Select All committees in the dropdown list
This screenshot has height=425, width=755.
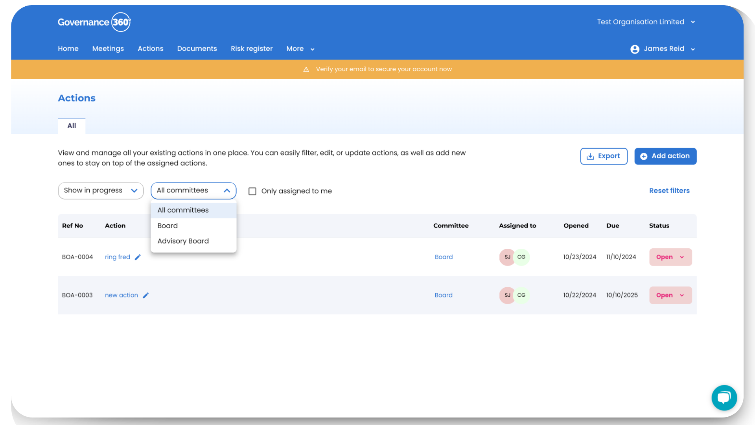click(x=193, y=210)
